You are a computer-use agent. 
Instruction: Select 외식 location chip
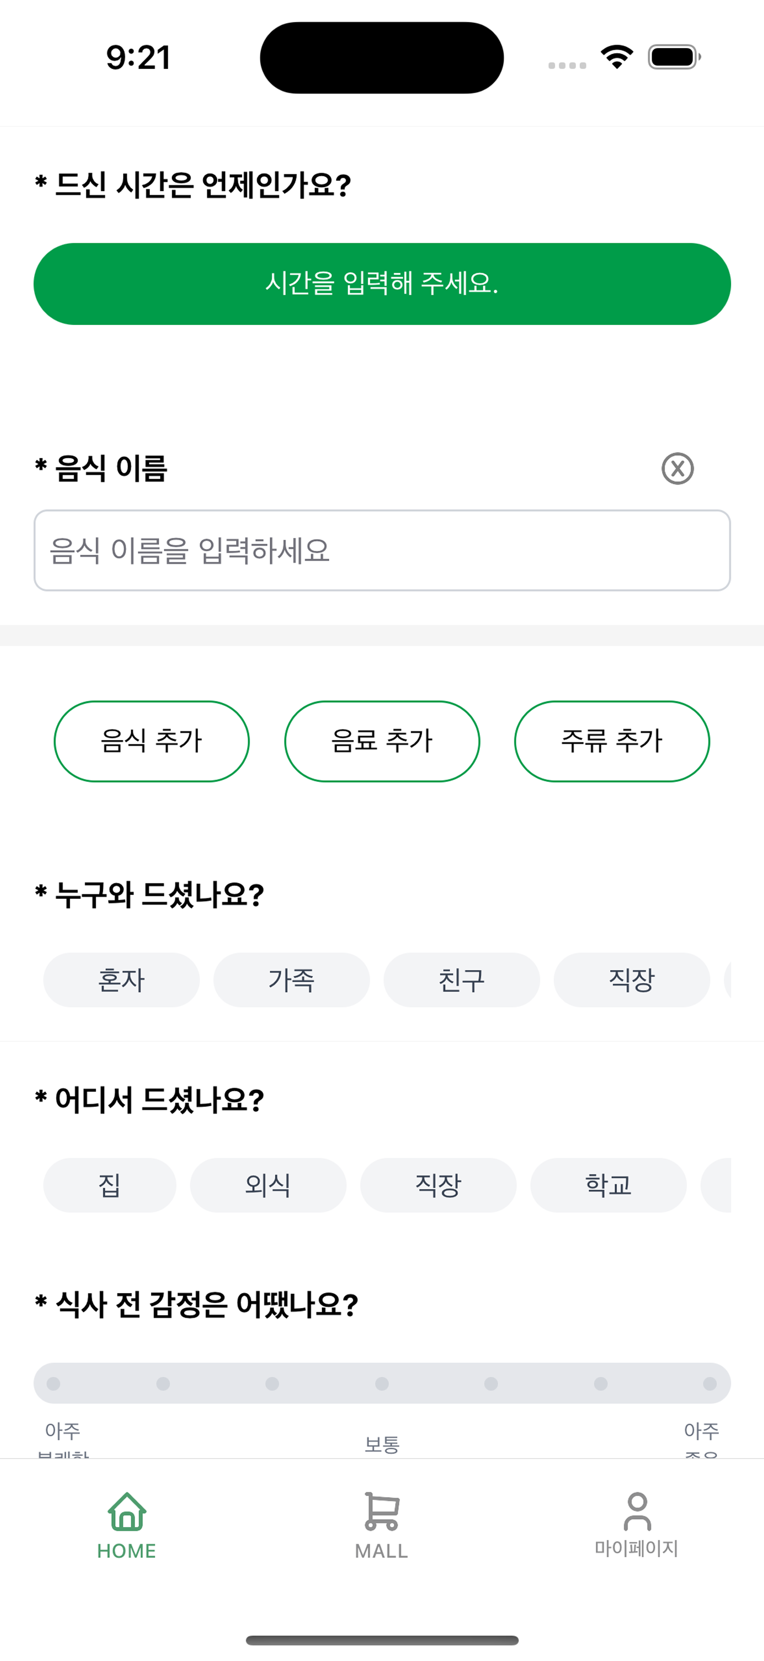[268, 1185]
